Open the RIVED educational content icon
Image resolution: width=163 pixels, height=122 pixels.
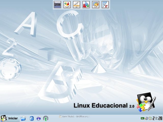click(76, 5)
